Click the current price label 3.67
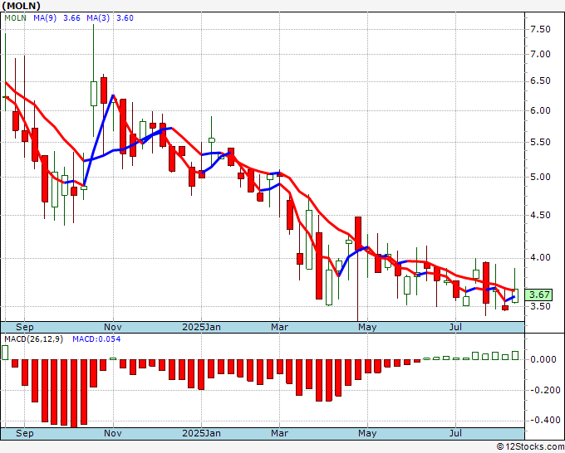Image resolution: width=565 pixels, height=453 pixels. pos(539,295)
